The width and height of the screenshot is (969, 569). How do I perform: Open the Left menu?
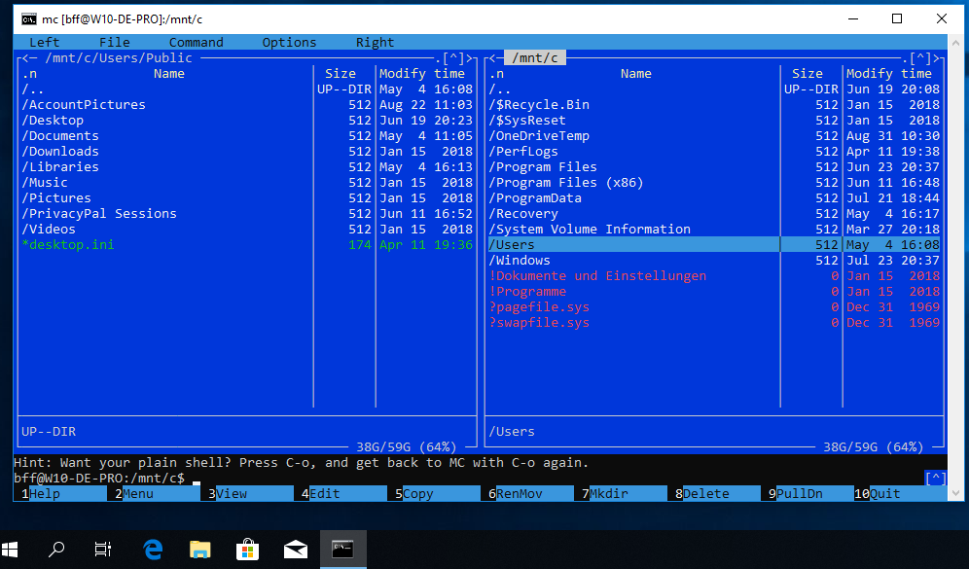click(x=45, y=42)
